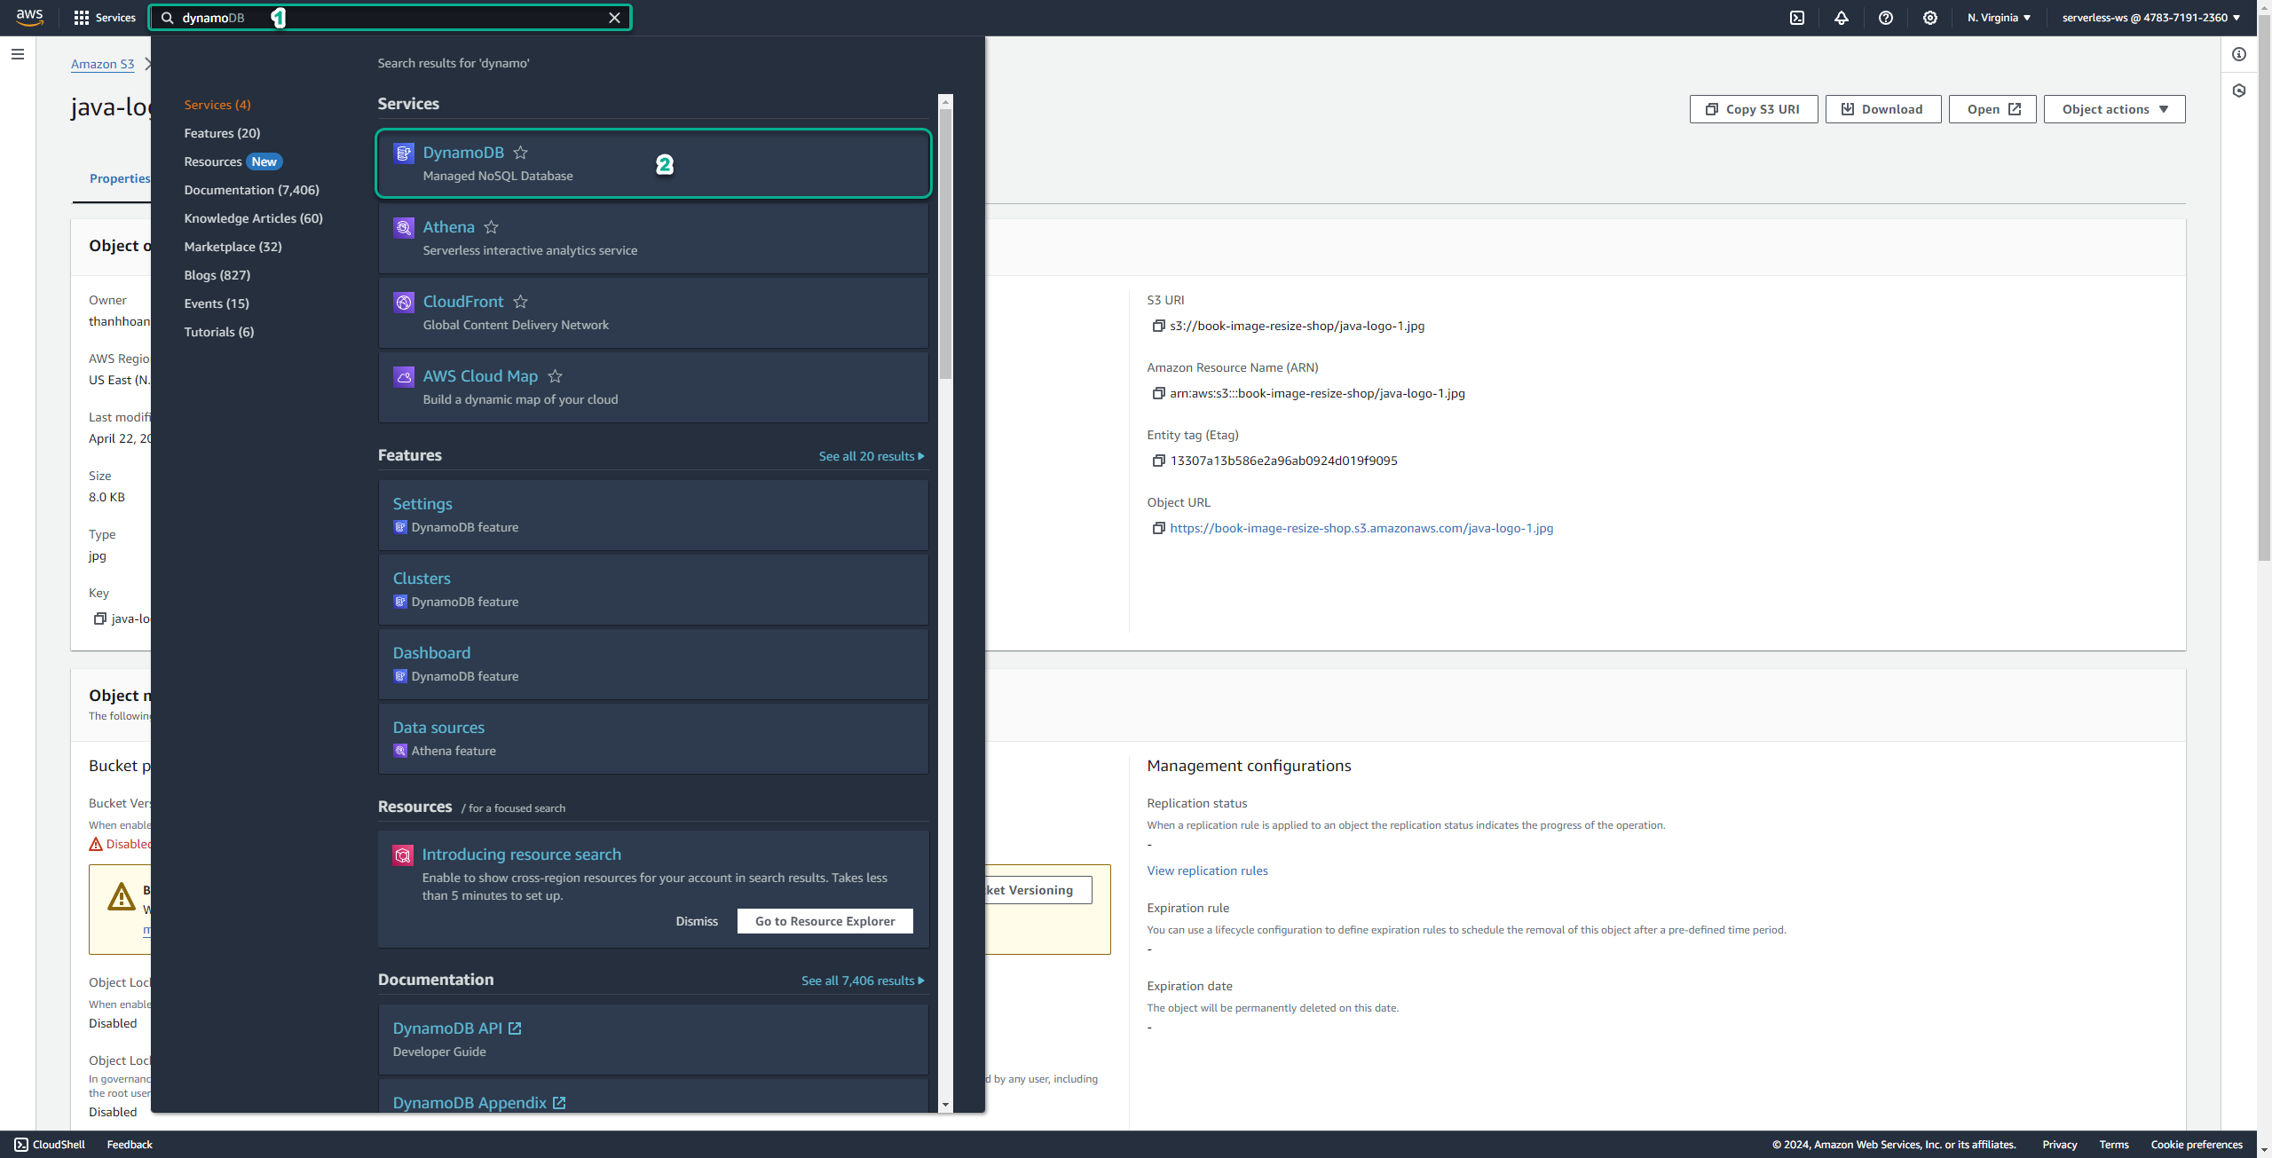View replication rules link
Image resolution: width=2272 pixels, height=1158 pixels.
pyautogui.click(x=1207, y=870)
